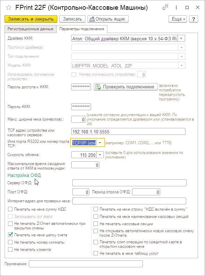Switch to Регистрационные данные tab

[x=31, y=29]
